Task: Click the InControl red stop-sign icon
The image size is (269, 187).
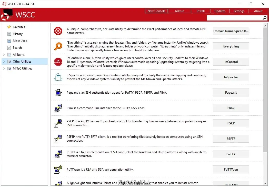Action: pos(58,62)
